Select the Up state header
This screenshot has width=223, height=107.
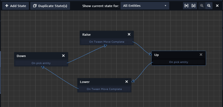tap(179, 55)
